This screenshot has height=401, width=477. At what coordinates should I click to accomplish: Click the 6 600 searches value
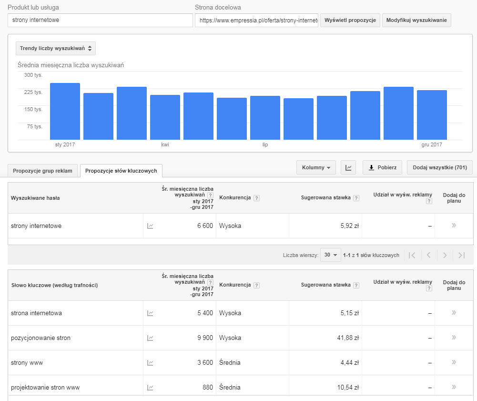click(205, 226)
